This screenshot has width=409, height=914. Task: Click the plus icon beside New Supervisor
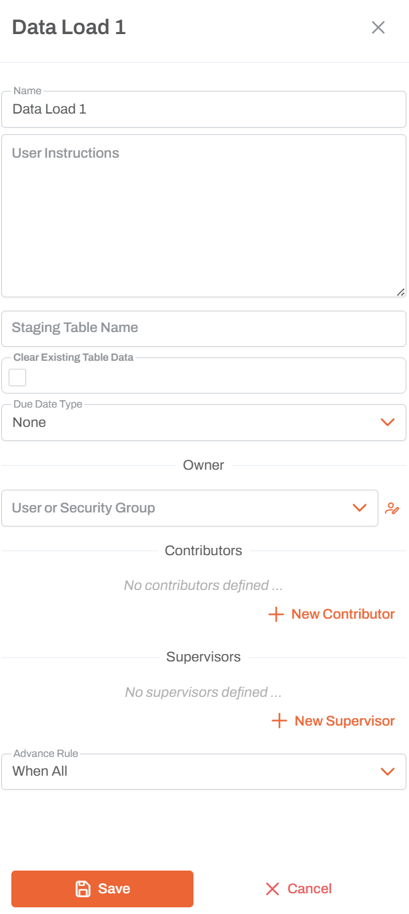tap(279, 721)
